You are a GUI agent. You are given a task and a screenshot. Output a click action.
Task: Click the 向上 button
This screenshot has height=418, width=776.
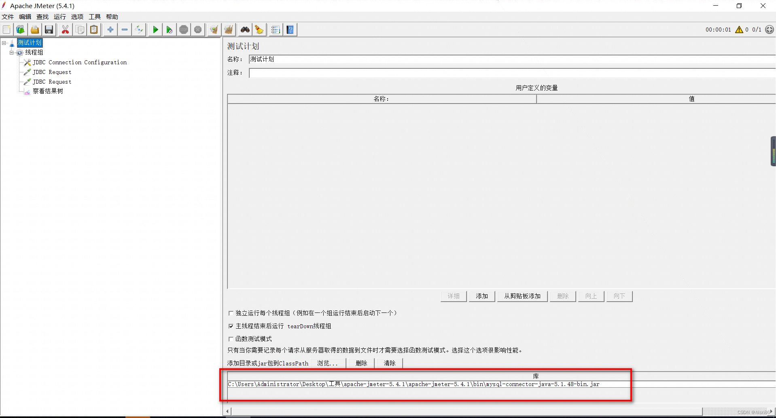tap(591, 296)
